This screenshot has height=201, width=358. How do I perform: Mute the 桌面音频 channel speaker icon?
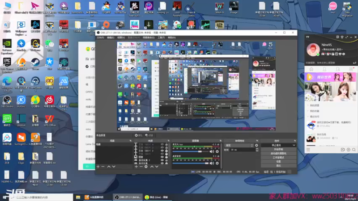(212, 163)
